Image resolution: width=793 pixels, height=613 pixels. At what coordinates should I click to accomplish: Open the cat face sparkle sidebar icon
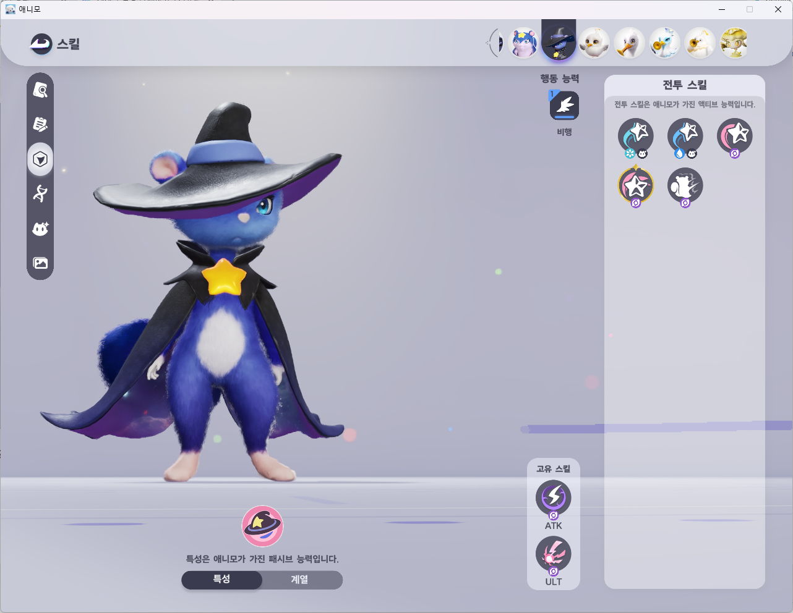tap(40, 229)
